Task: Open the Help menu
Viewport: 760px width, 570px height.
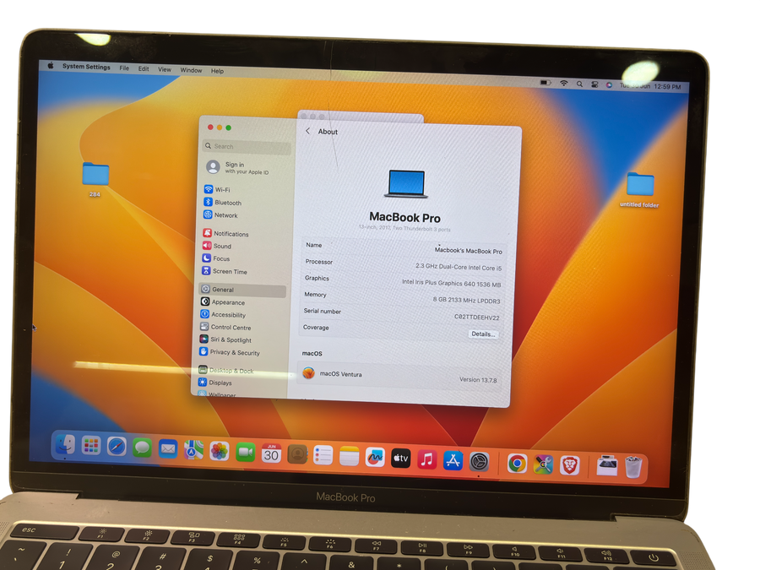Action: point(217,71)
